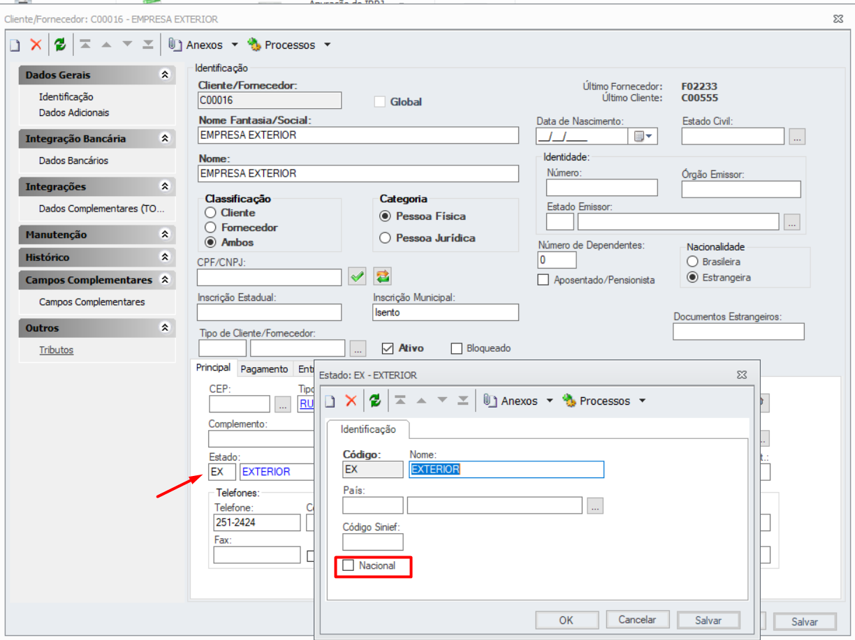This screenshot has width=855, height=640.
Task: Click green checkmark to validate CPF/CNPJ
Action: (x=358, y=276)
